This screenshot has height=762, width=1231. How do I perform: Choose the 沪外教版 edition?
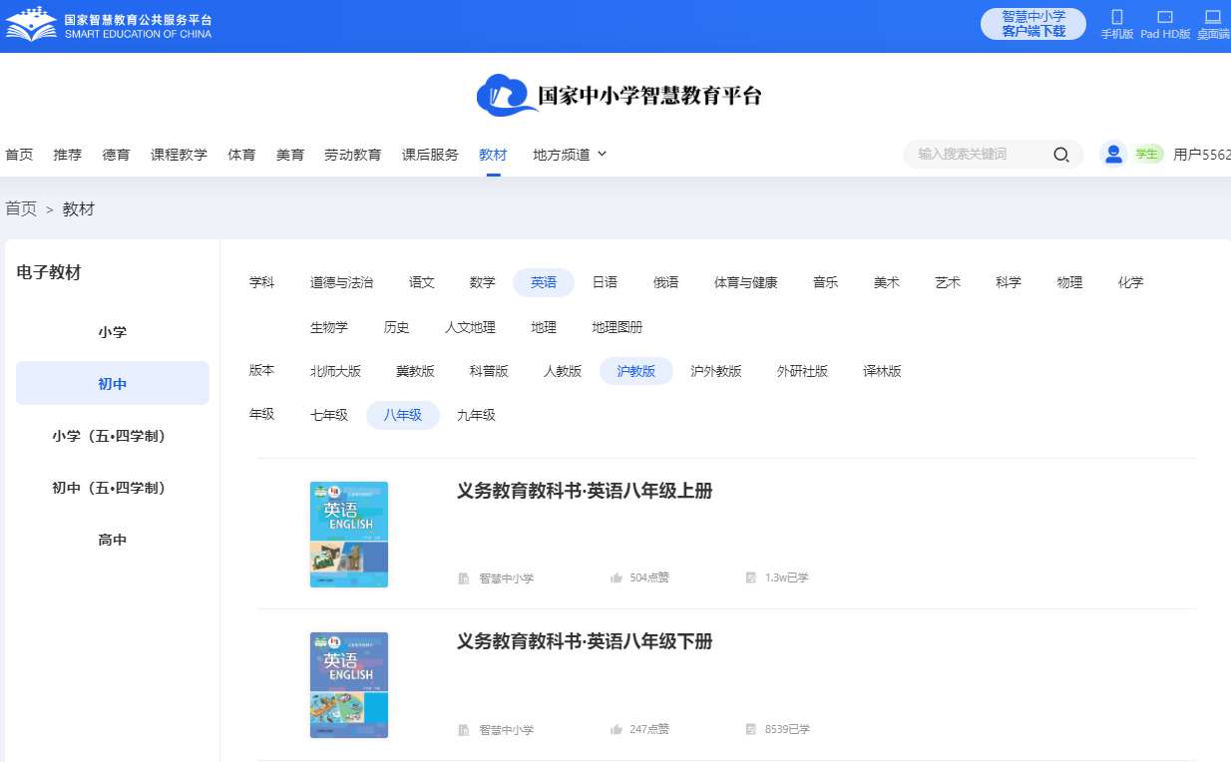pos(716,371)
